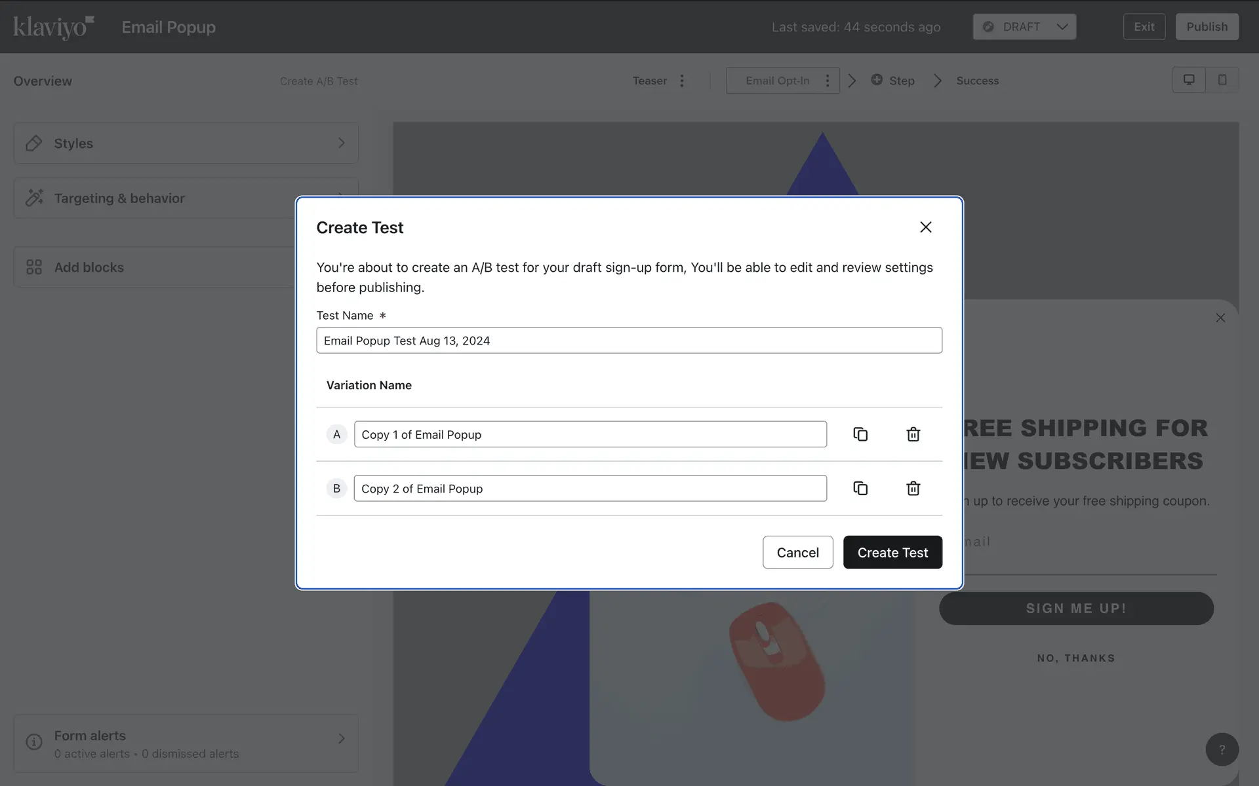Click the help question mark button
This screenshot has height=786, width=1259.
pos(1222,749)
